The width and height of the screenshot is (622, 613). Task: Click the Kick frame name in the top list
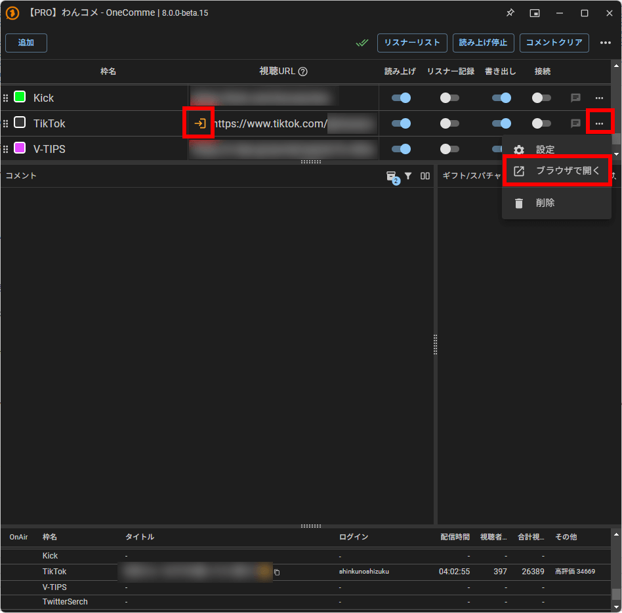(44, 98)
